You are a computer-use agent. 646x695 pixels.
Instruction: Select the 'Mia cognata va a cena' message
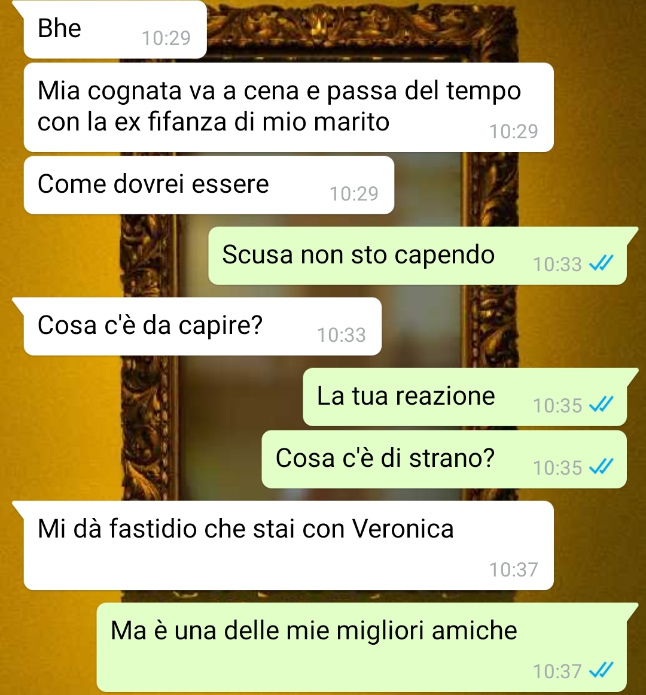(289, 107)
